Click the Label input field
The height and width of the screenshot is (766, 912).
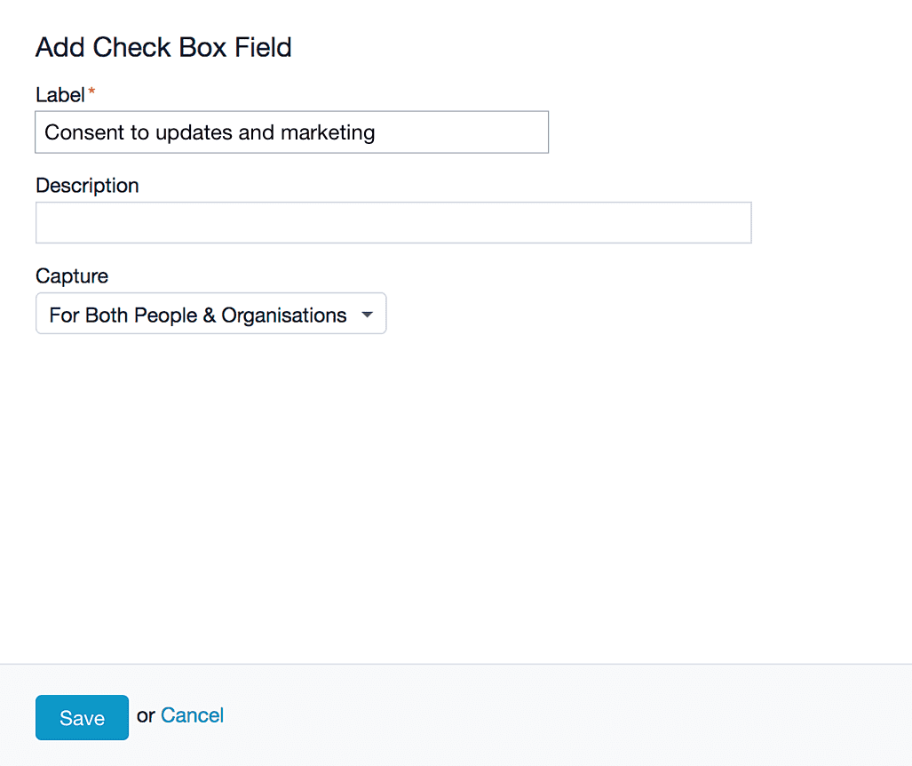(291, 132)
